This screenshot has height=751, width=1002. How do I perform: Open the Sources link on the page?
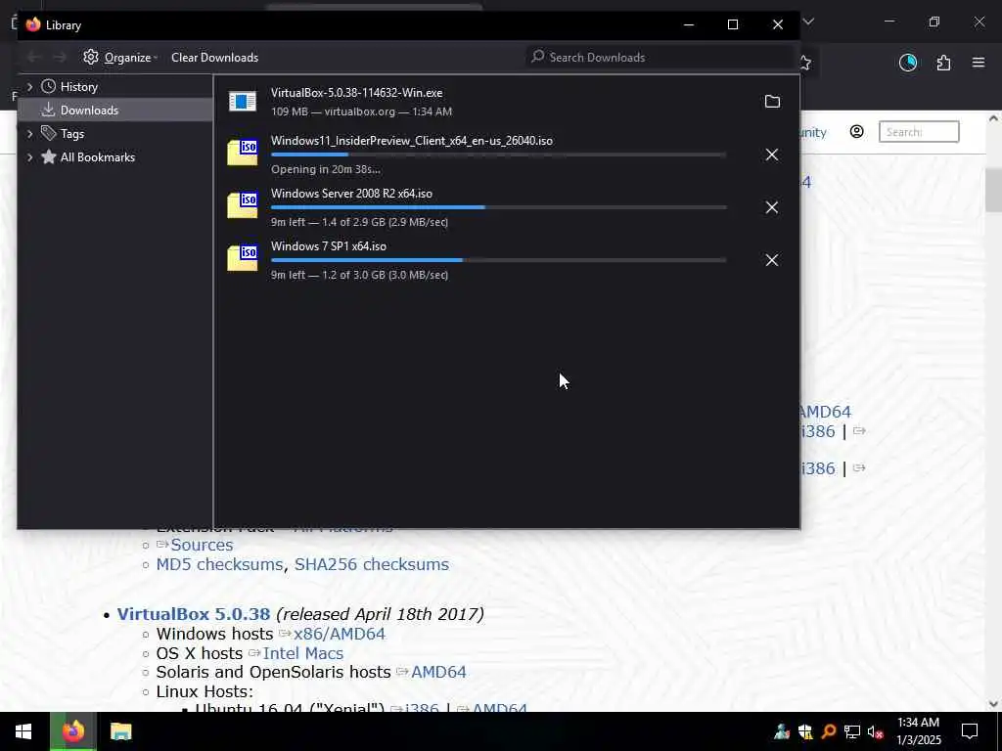click(x=202, y=545)
